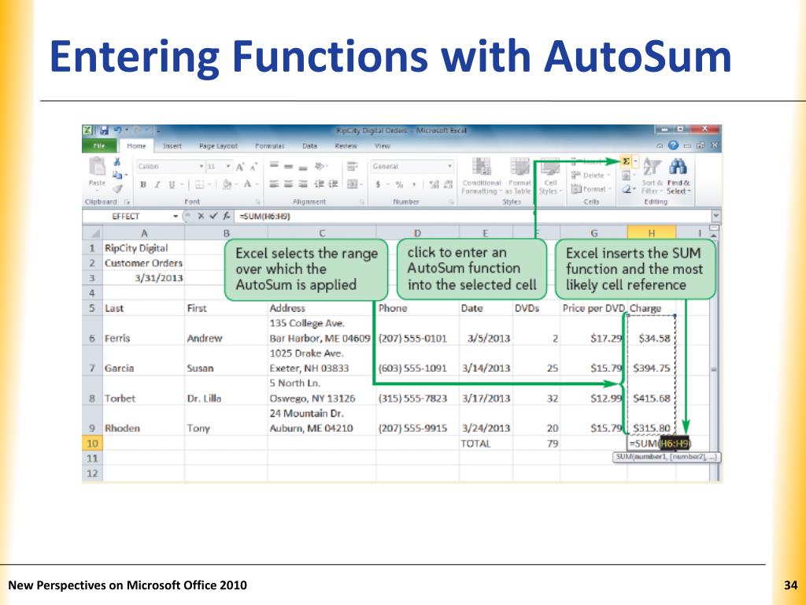Toggle Wrap Text

[x=352, y=166]
